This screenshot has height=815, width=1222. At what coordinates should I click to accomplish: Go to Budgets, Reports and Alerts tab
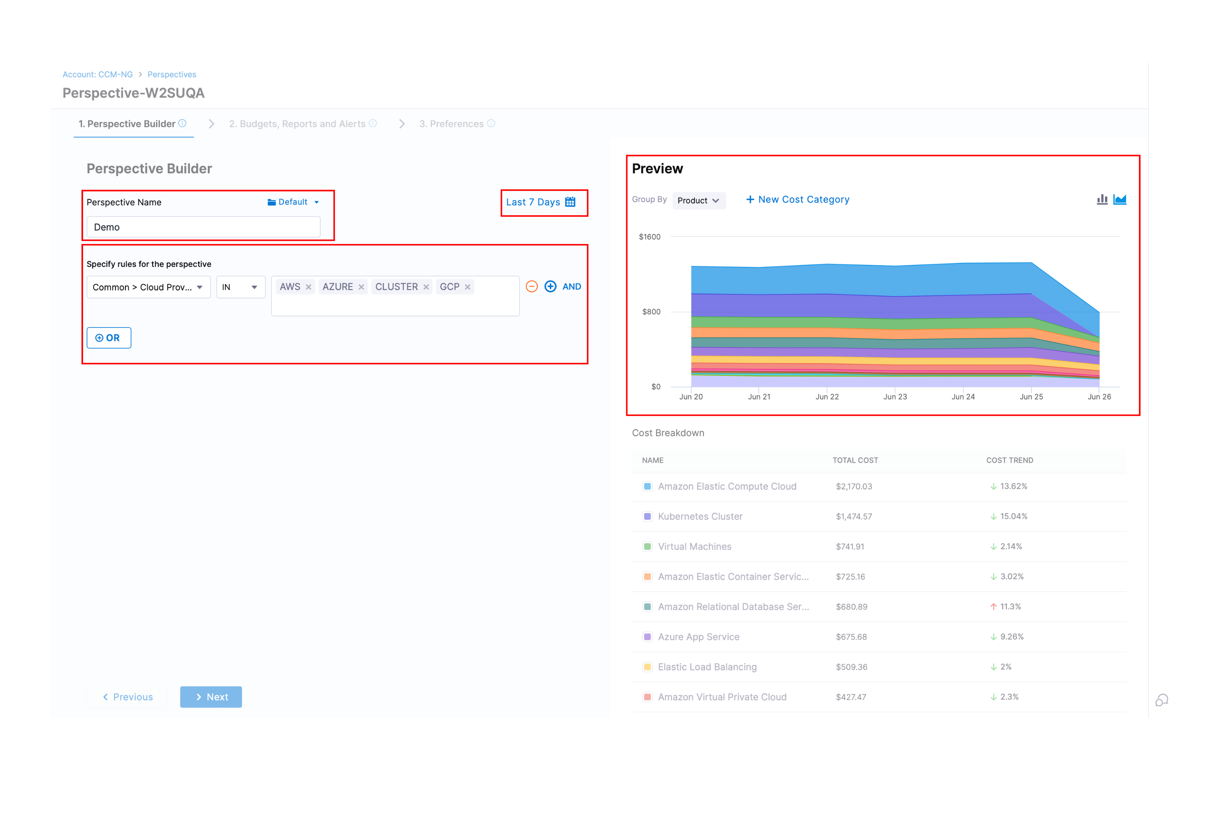(x=297, y=124)
